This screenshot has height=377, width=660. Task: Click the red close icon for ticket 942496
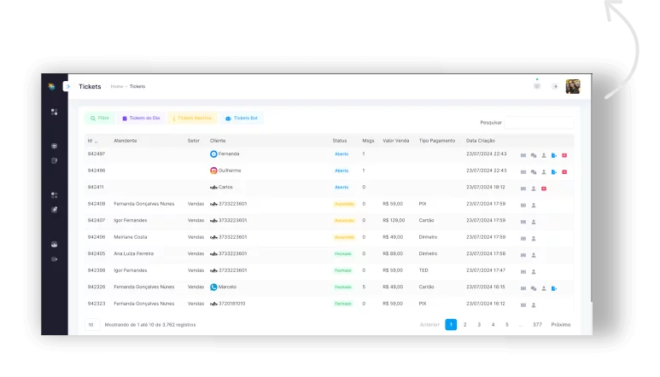click(564, 172)
